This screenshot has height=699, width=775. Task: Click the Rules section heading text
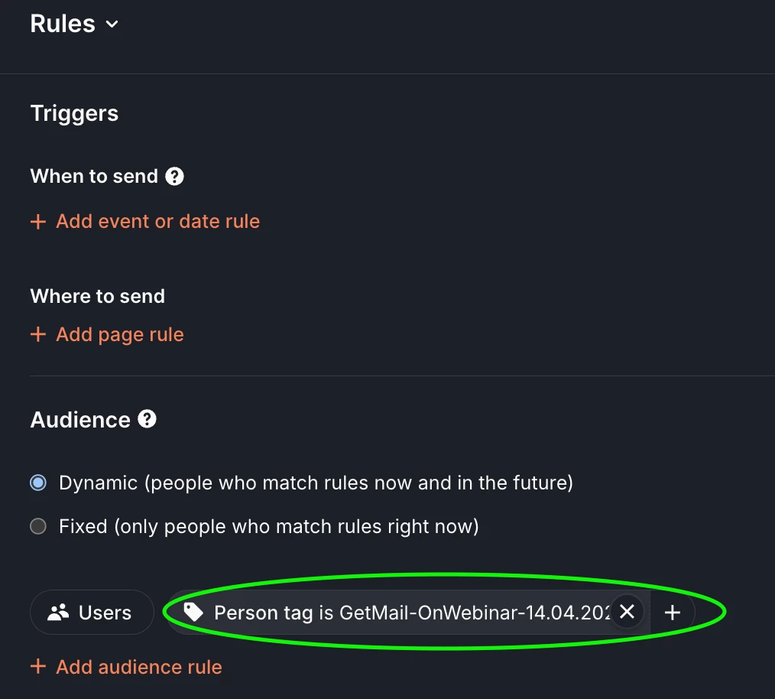tap(63, 24)
